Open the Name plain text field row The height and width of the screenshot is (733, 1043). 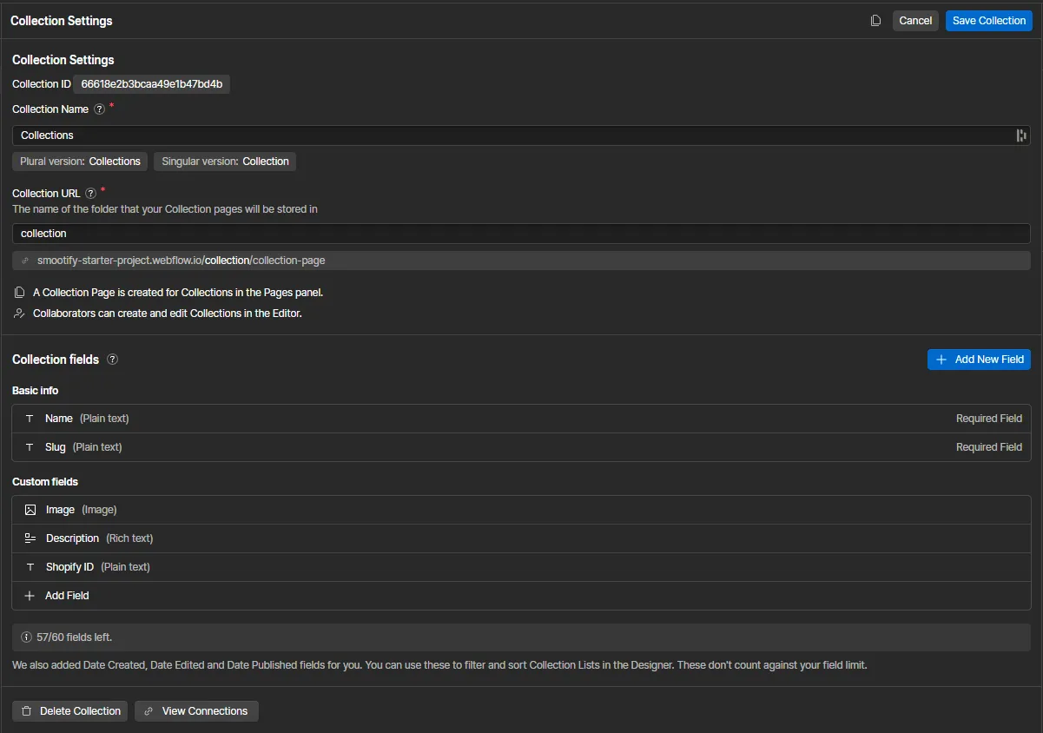521,419
